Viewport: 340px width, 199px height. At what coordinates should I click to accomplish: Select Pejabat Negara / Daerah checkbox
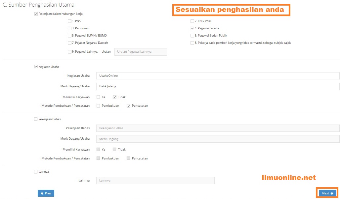[x=69, y=43]
